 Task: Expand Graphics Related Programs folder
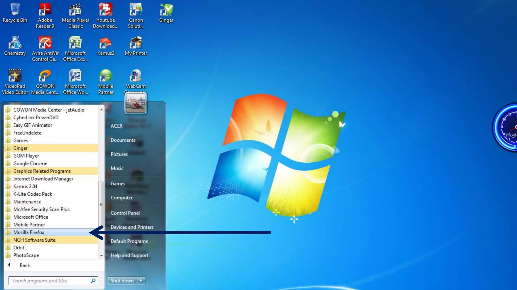[x=42, y=171]
